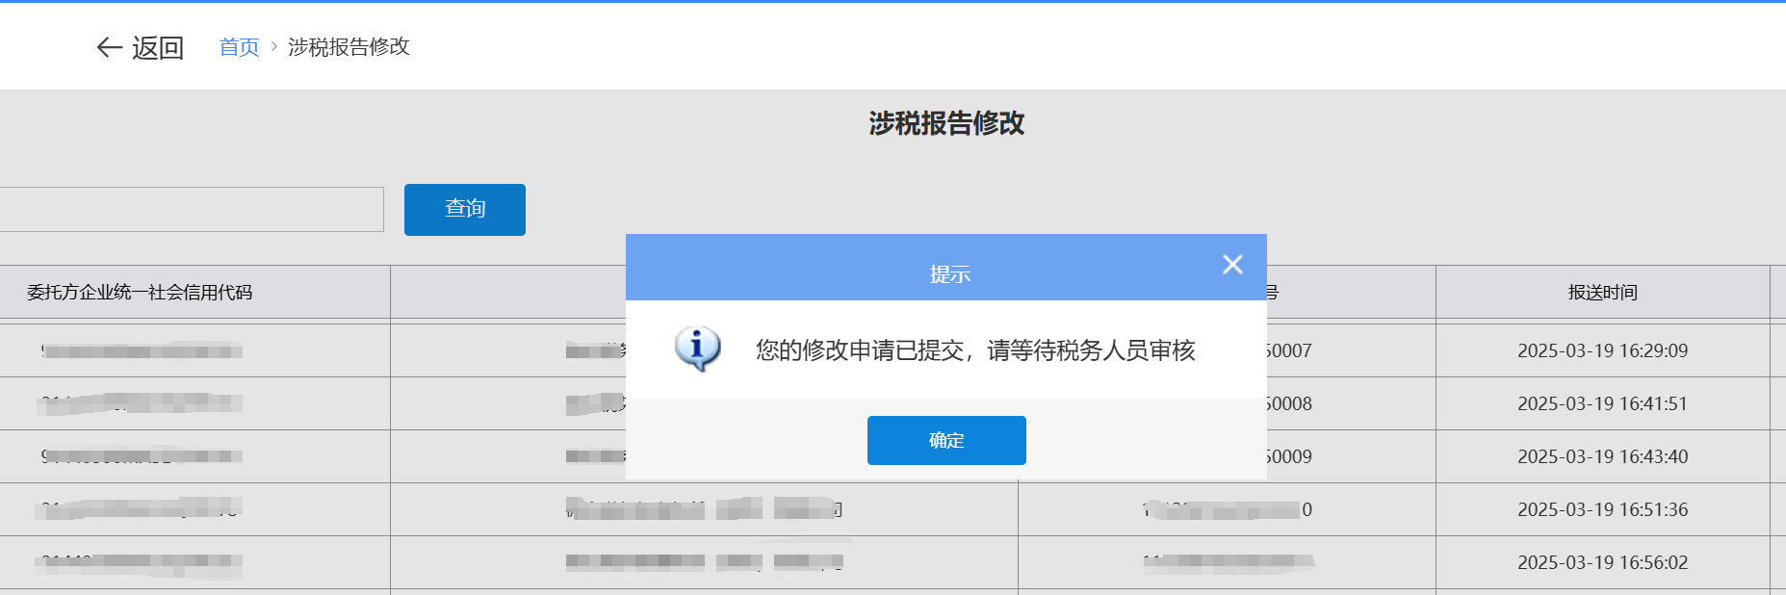This screenshot has height=595, width=1786.
Task: Click the 报送时间 column header
Action: [x=1602, y=293]
